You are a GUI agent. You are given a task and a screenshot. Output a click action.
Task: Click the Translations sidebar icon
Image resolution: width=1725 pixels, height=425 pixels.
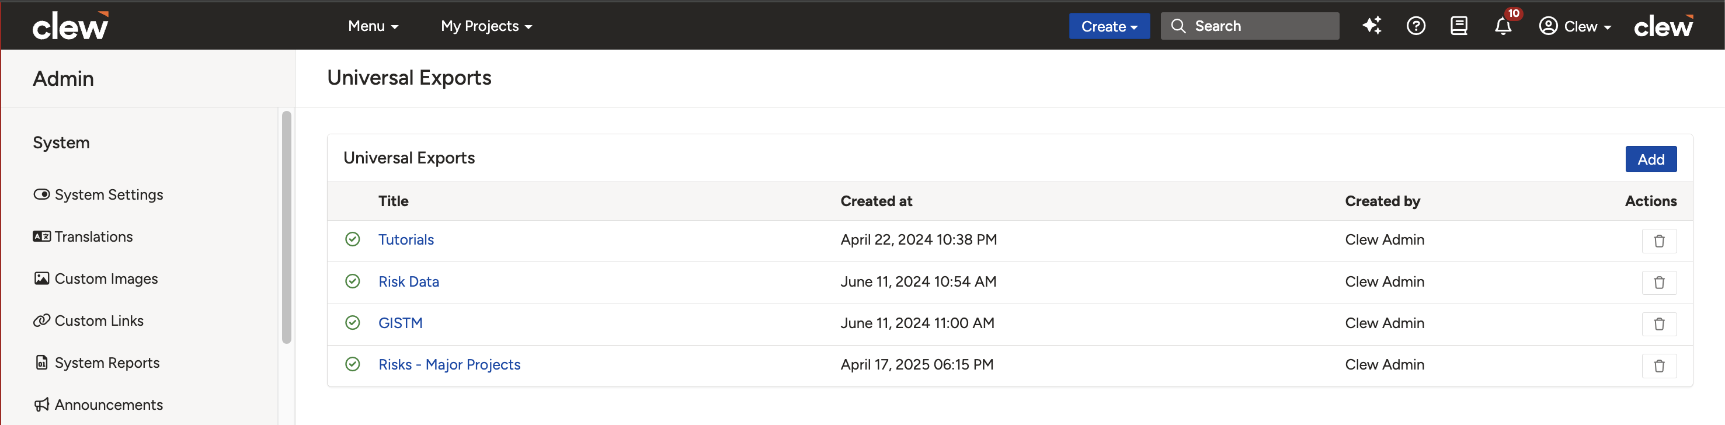tap(41, 236)
